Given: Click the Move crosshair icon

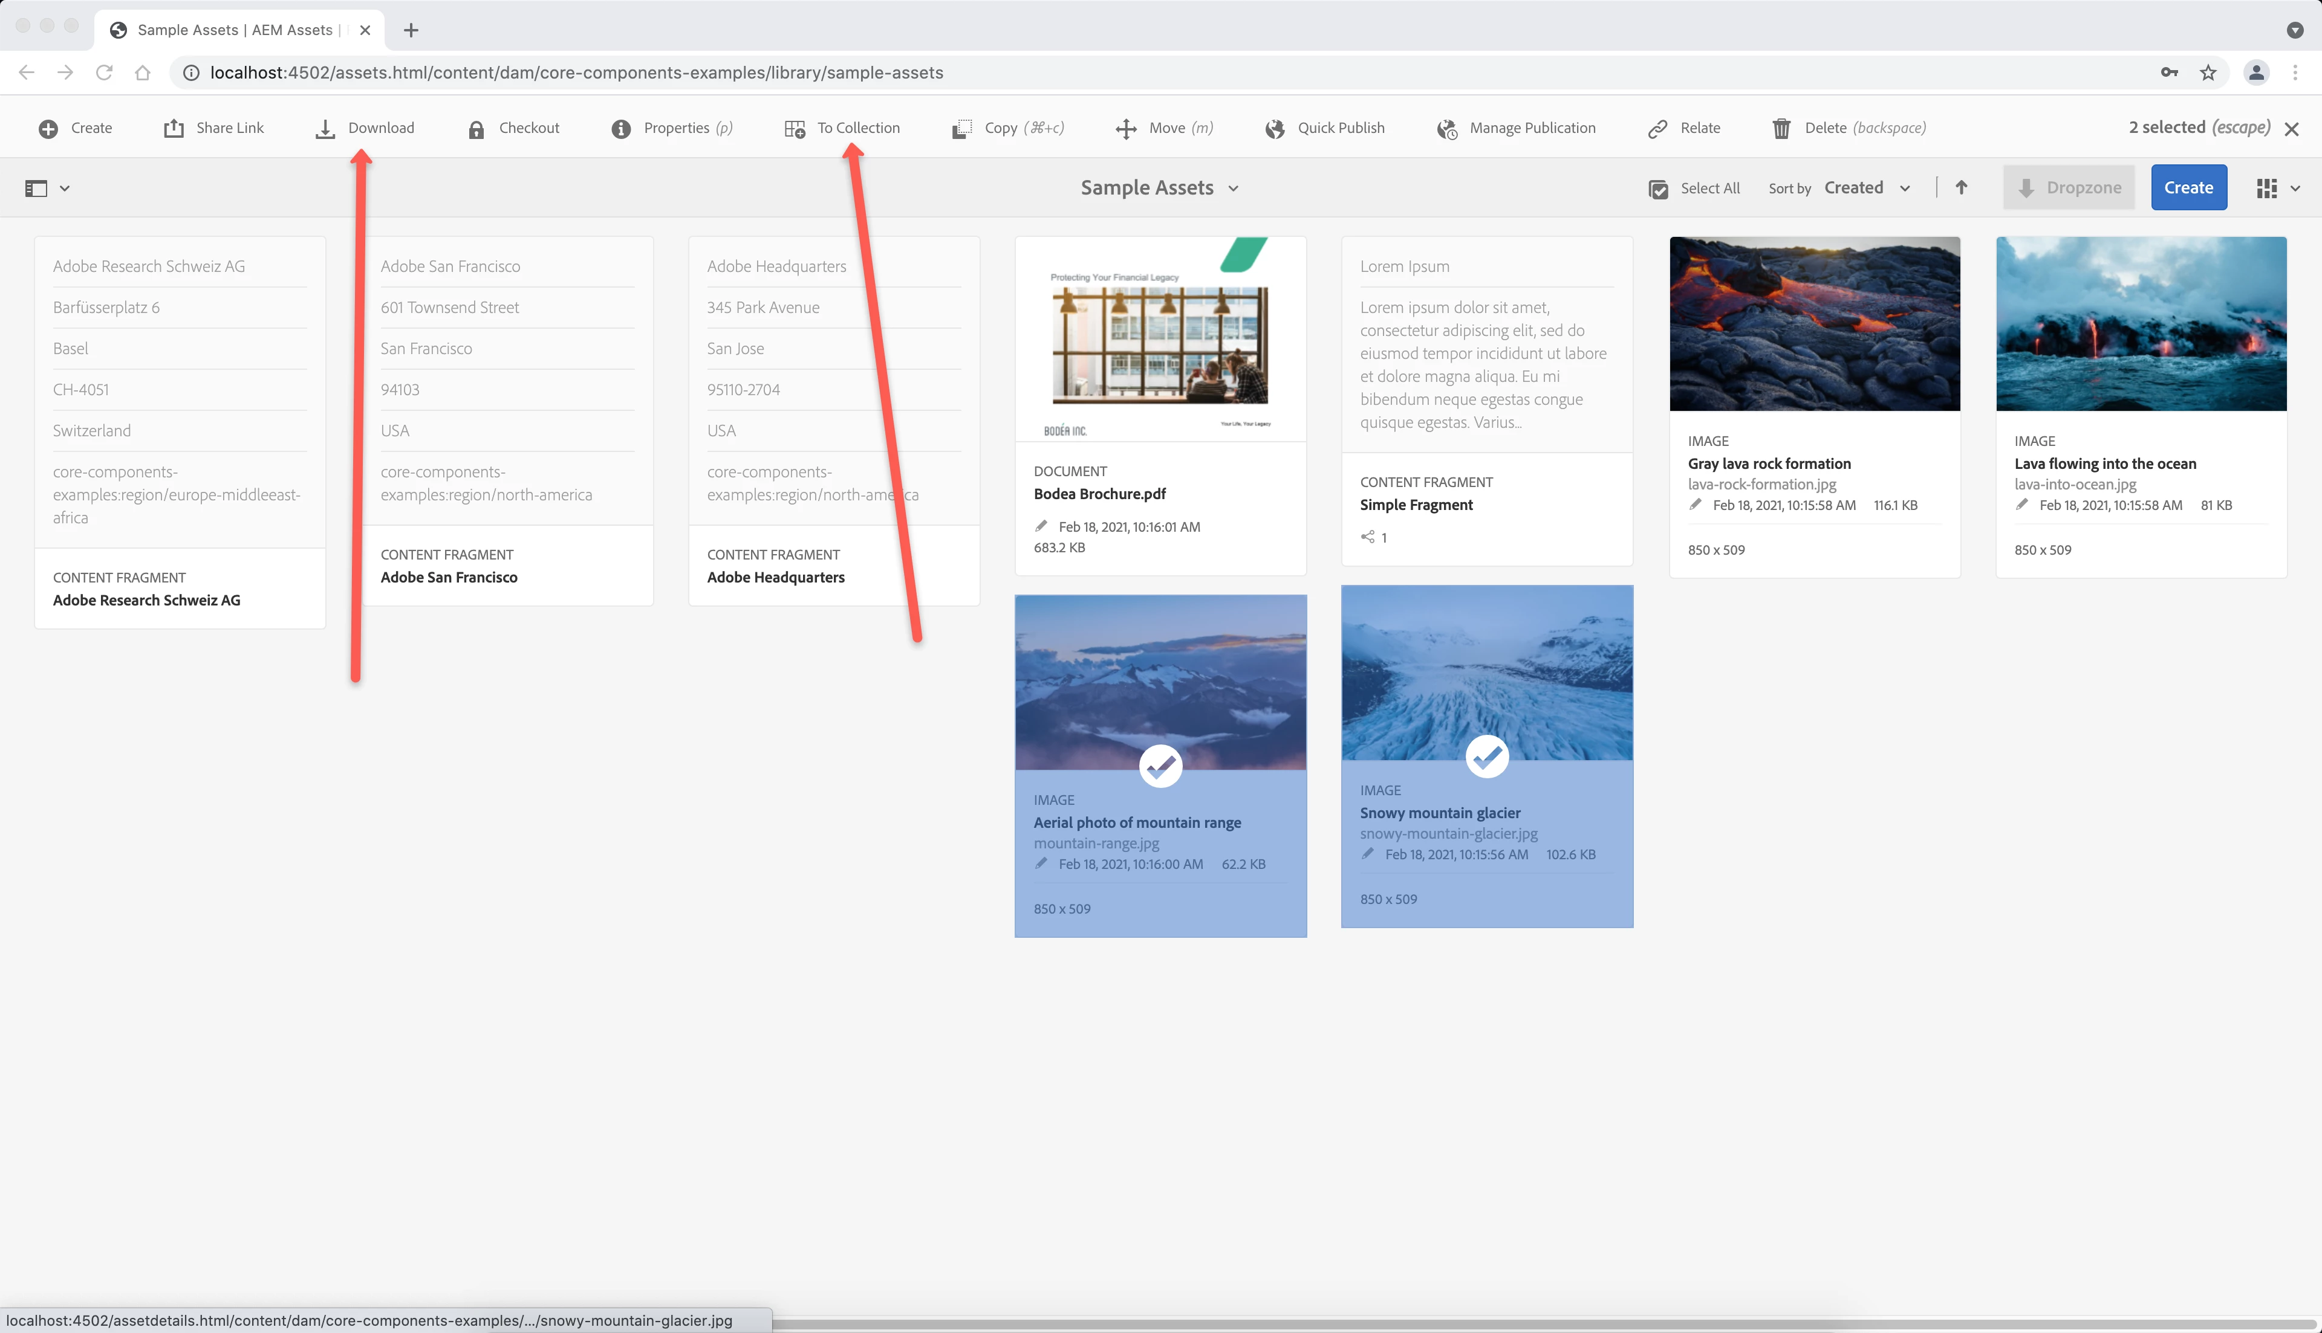Looking at the screenshot, I should [x=1127, y=129].
